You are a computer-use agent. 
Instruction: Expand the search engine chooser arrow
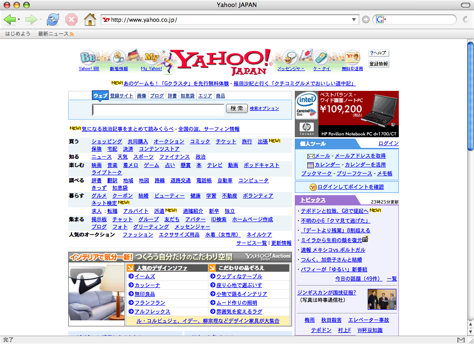click(385, 20)
